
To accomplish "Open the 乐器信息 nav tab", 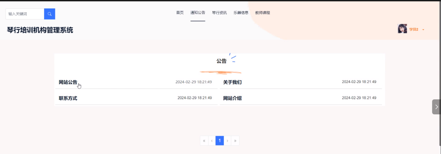I will pyautogui.click(x=241, y=13).
